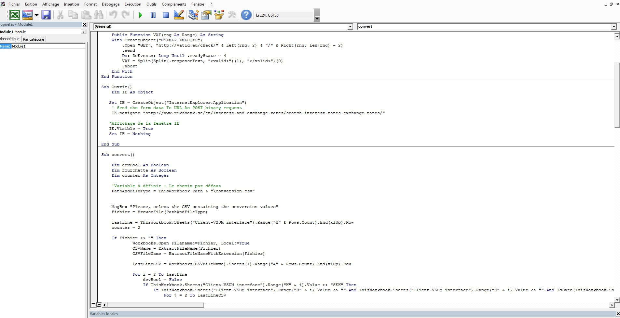Image resolution: width=620 pixels, height=318 pixels.
Task: Switch to the Alphabétique tab
Action: 10,39
